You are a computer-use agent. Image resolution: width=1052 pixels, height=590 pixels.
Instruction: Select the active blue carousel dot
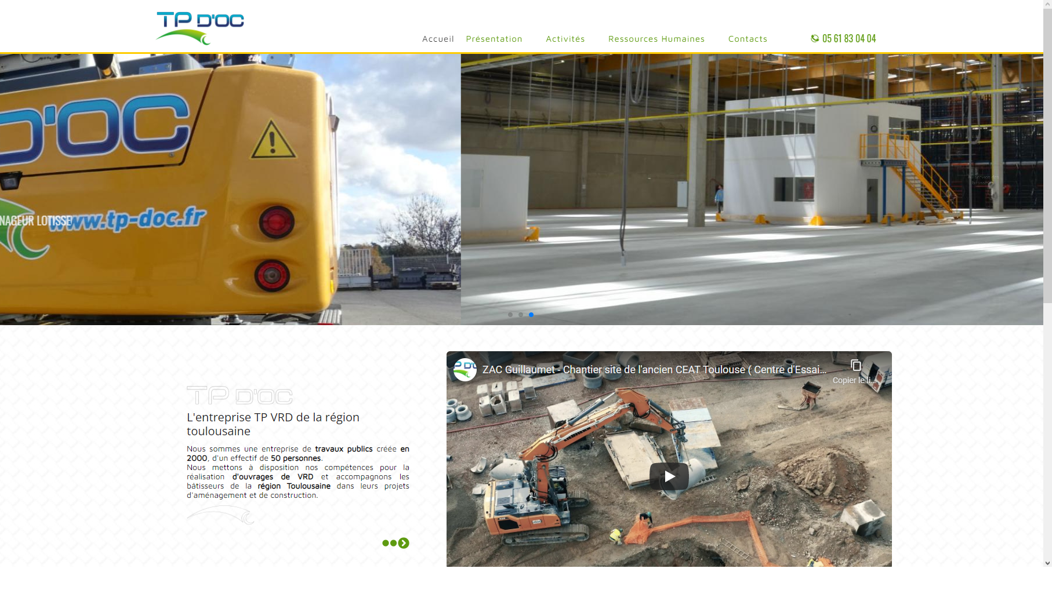531,315
